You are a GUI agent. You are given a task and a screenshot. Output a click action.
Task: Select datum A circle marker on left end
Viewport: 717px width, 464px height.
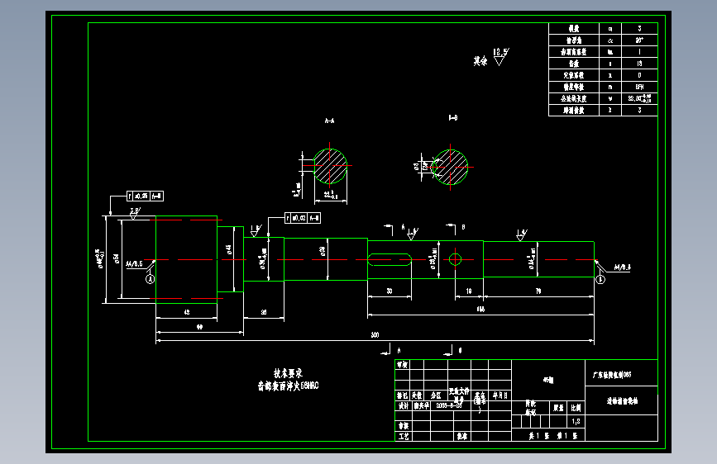150,278
